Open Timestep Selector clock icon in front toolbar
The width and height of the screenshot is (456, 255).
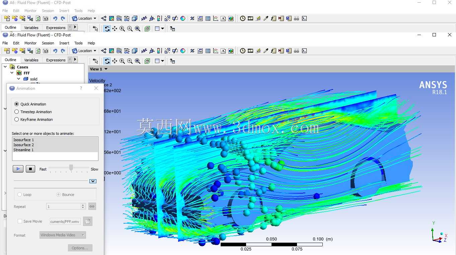(243, 51)
